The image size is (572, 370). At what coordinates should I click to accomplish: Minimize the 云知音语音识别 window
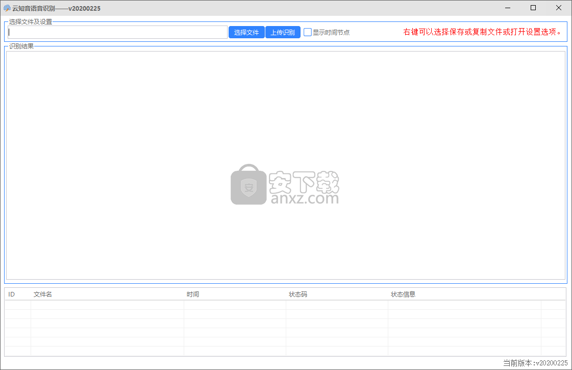tap(508, 8)
